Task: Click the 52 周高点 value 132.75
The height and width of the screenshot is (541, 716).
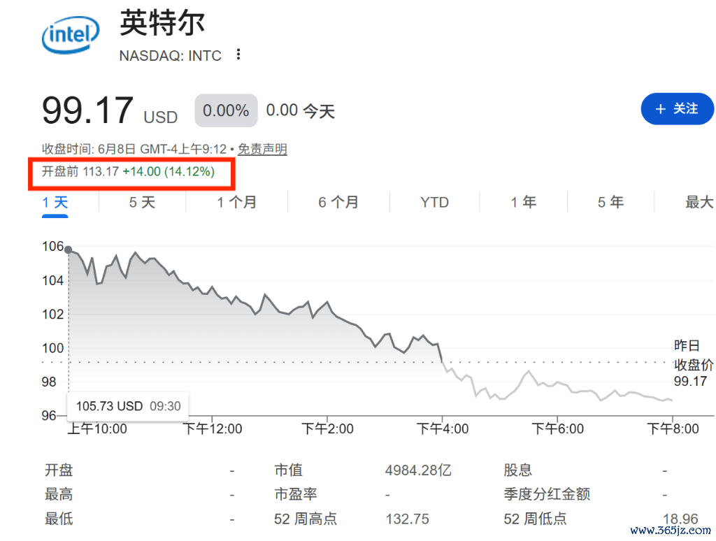Action: (x=408, y=519)
